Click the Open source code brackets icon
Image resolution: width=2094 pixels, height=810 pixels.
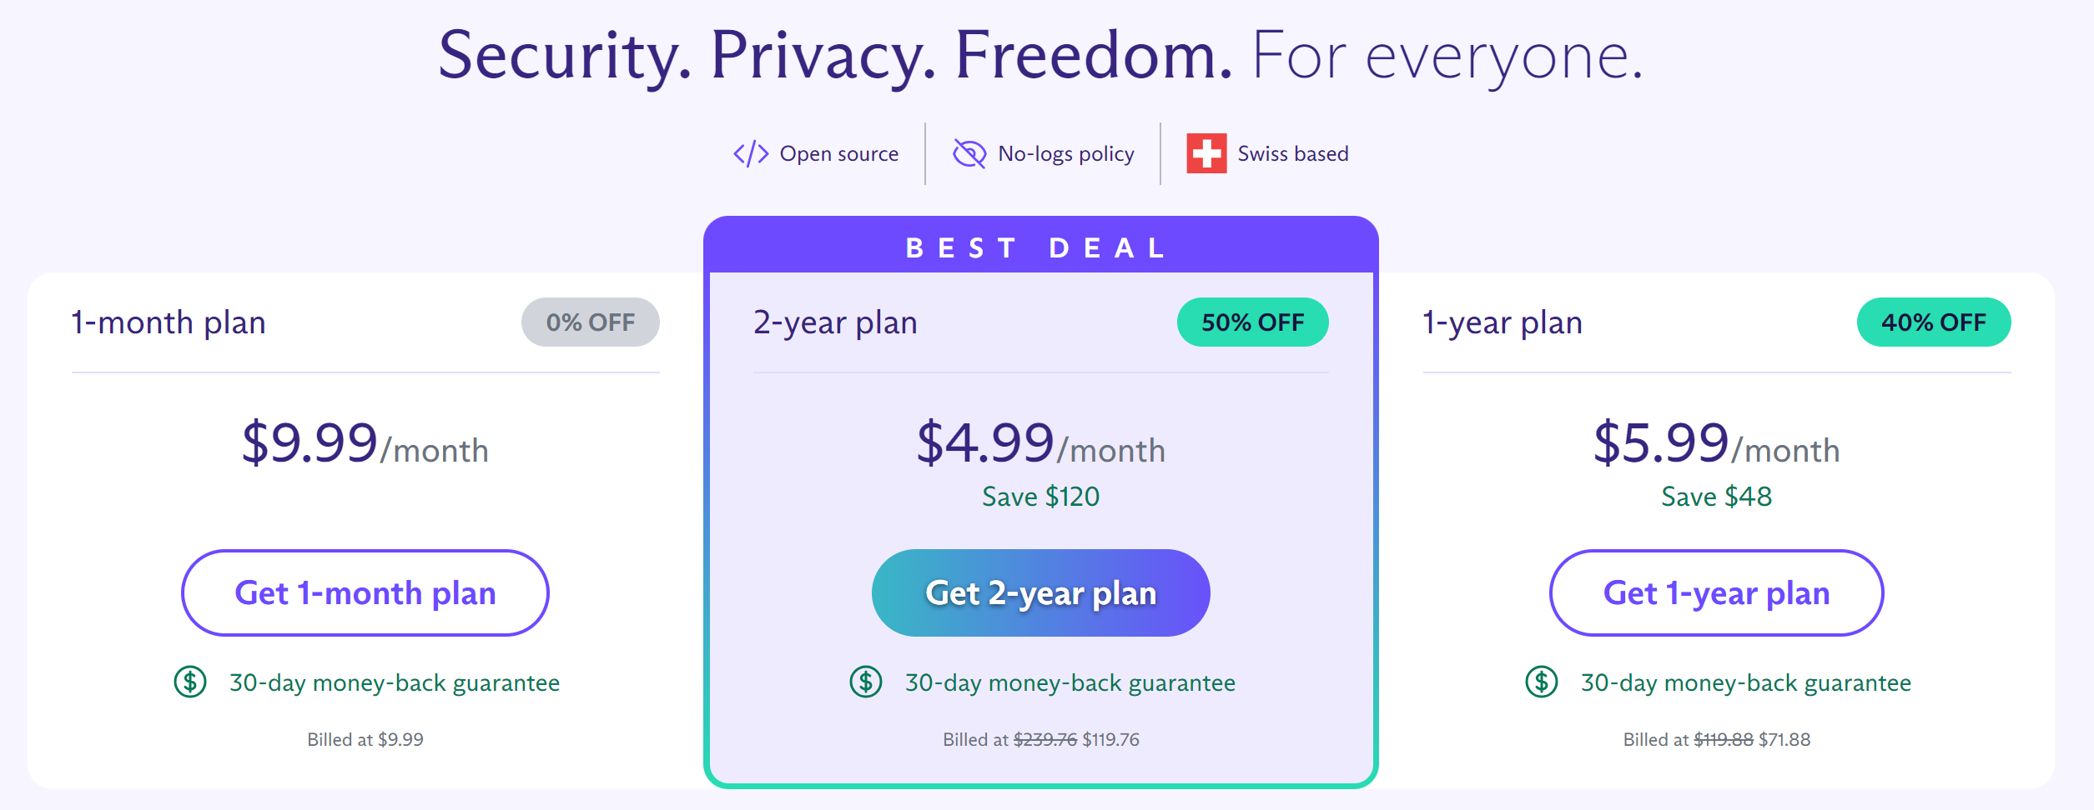pos(750,154)
